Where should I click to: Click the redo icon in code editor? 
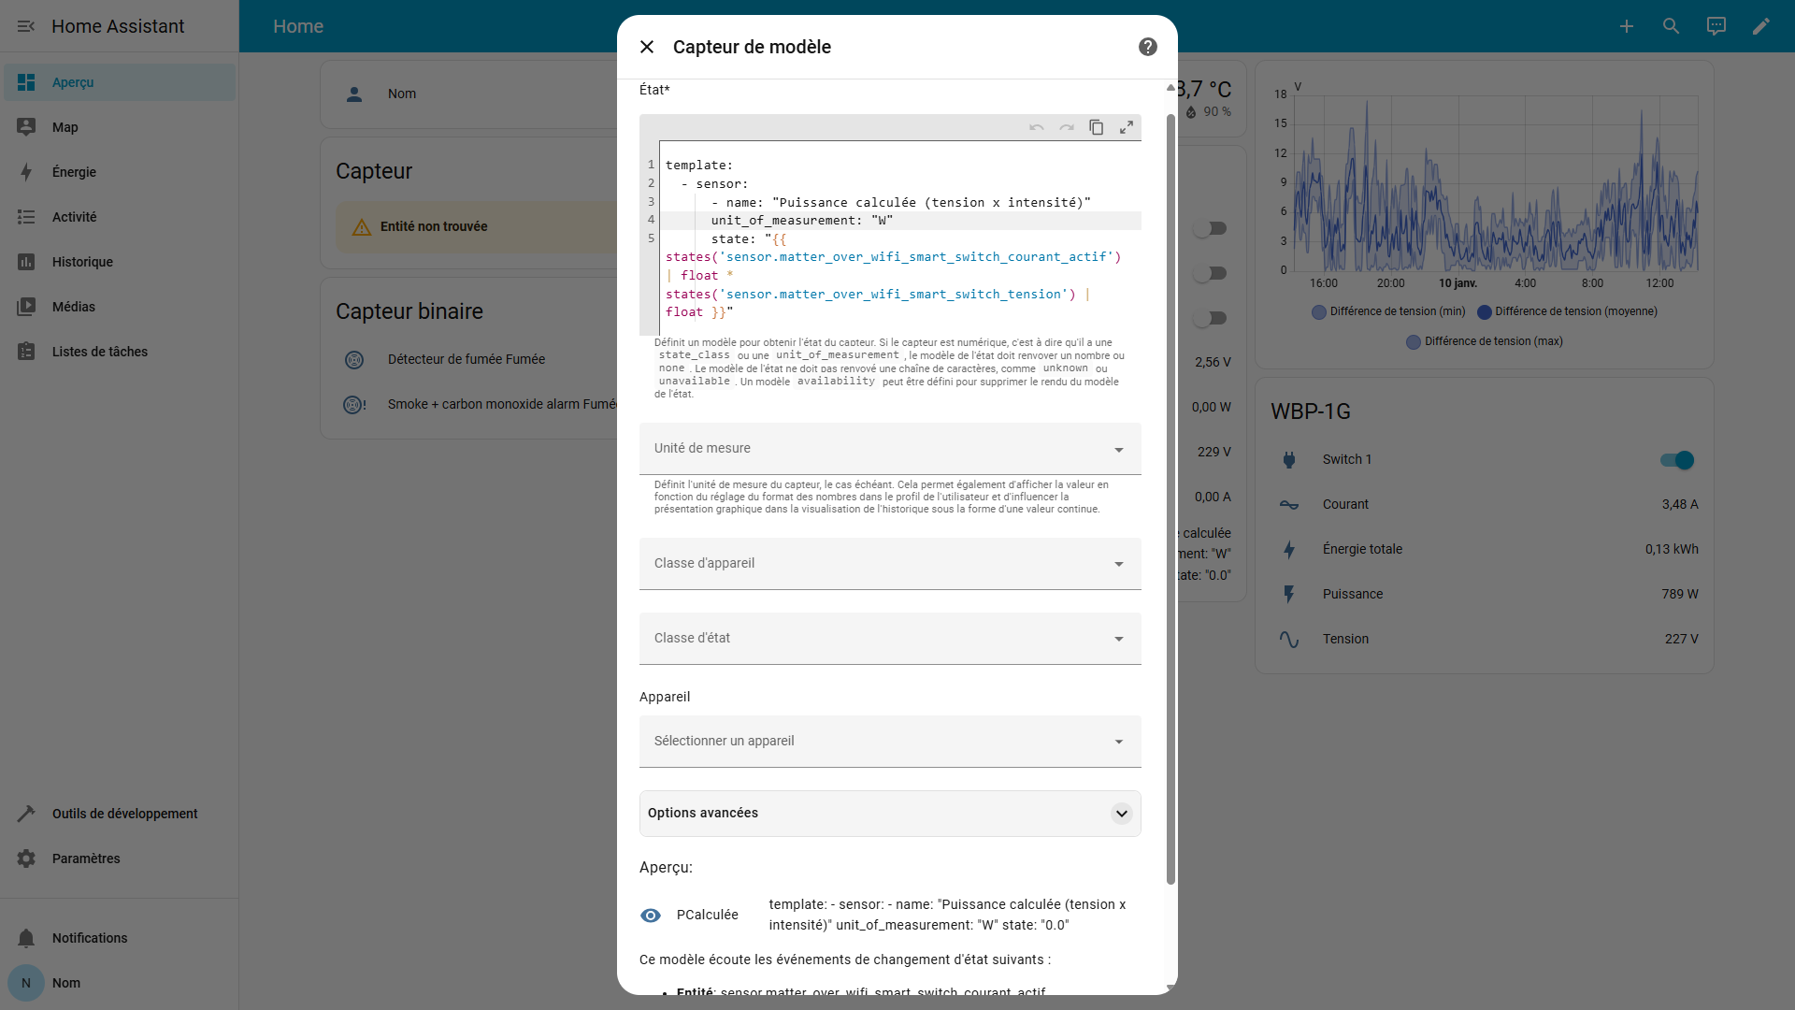[1066, 128]
